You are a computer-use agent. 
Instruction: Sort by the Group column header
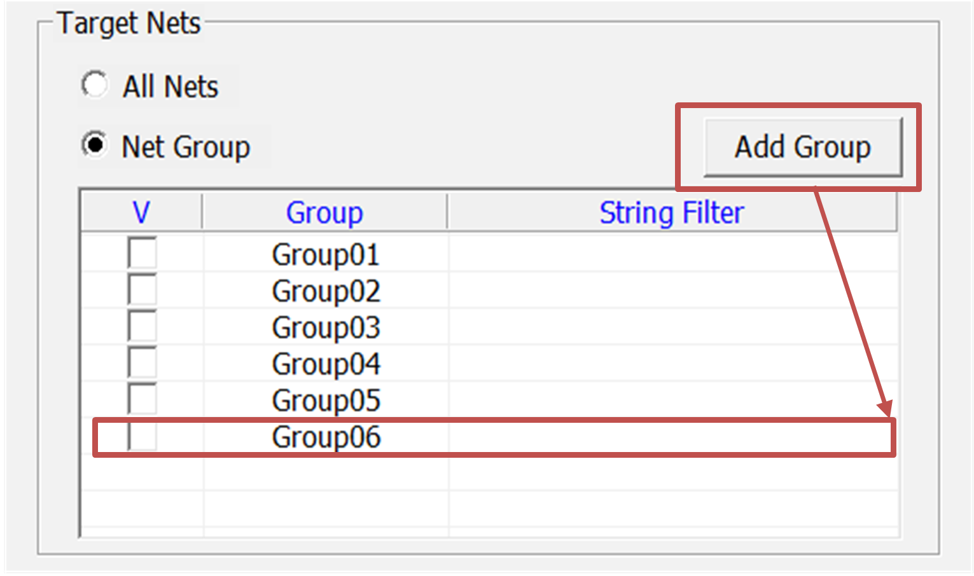point(324,212)
